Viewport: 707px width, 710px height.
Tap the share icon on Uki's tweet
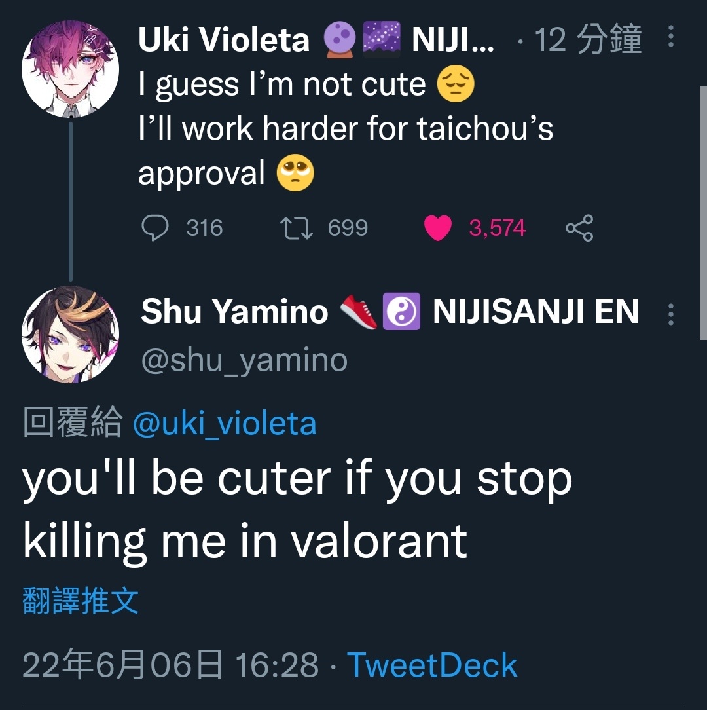579,228
